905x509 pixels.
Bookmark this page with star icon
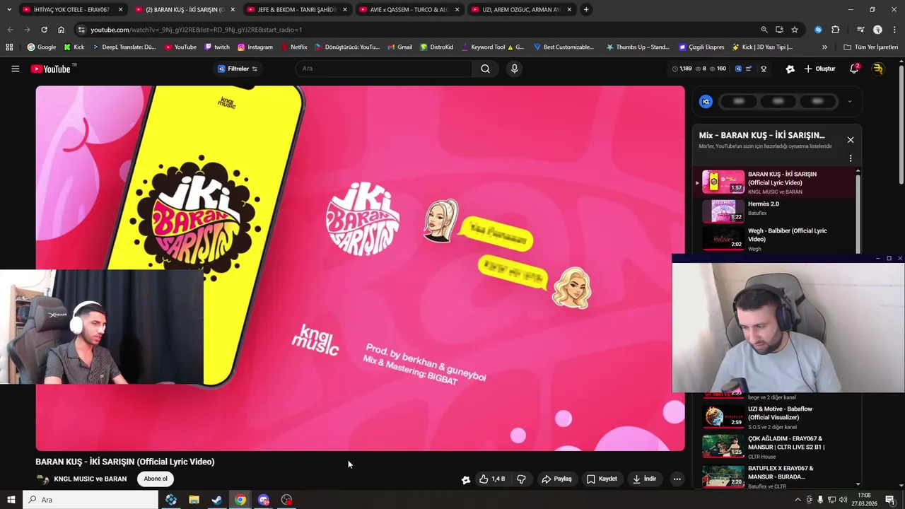point(795,30)
